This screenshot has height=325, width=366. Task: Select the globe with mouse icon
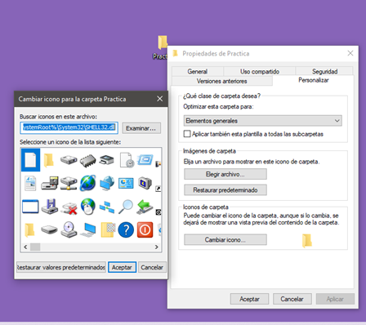88,207
